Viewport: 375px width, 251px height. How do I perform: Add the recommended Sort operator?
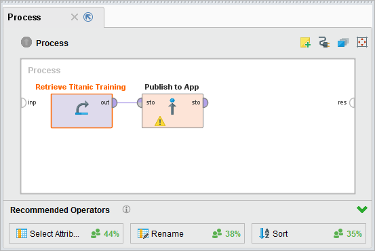(309, 233)
